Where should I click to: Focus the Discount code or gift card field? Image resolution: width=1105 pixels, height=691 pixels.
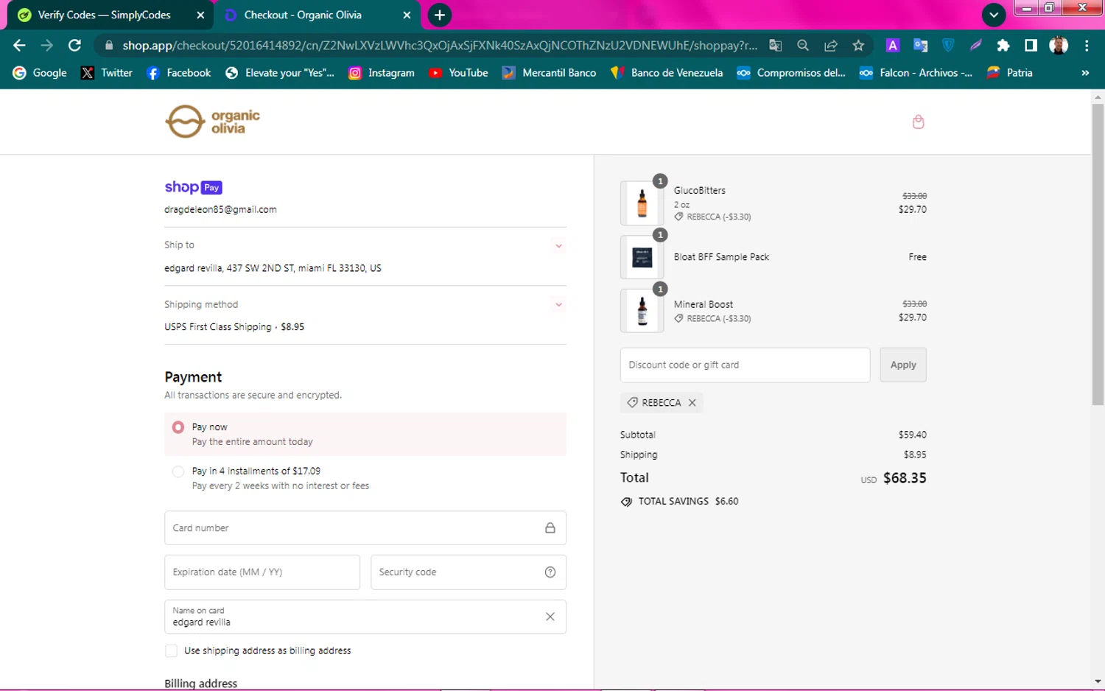(x=745, y=365)
